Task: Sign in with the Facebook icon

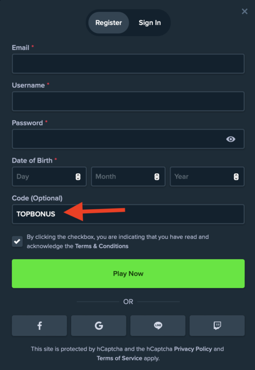Action: tap(39, 326)
